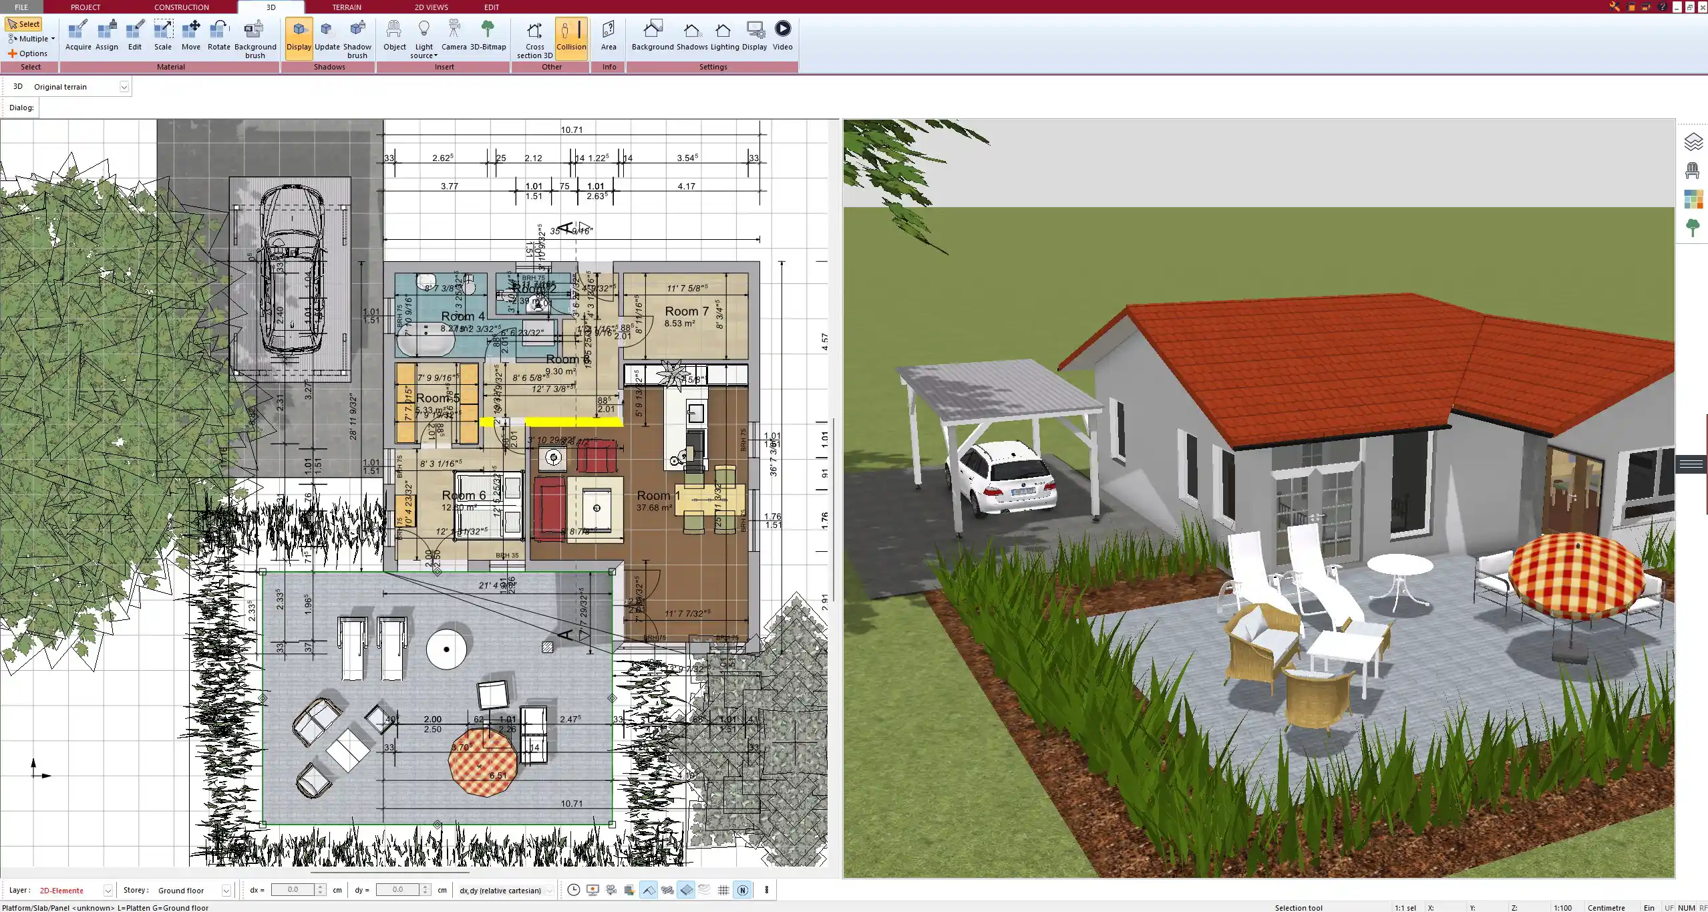Click the Select button

coord(23,24)
